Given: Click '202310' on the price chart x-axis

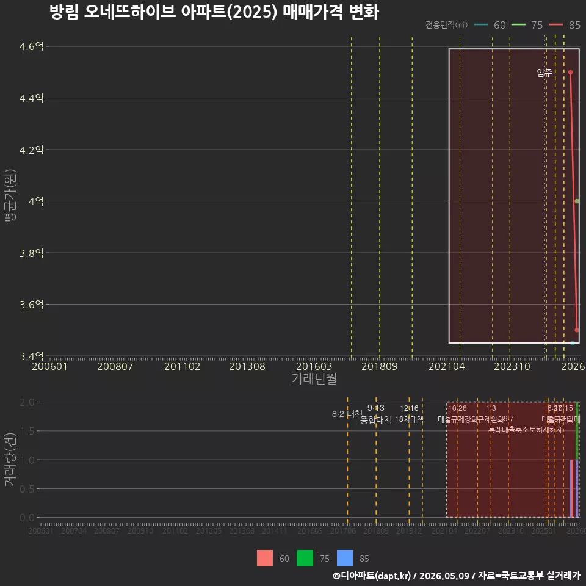Looking at the screenshot, I should (512, 366).
